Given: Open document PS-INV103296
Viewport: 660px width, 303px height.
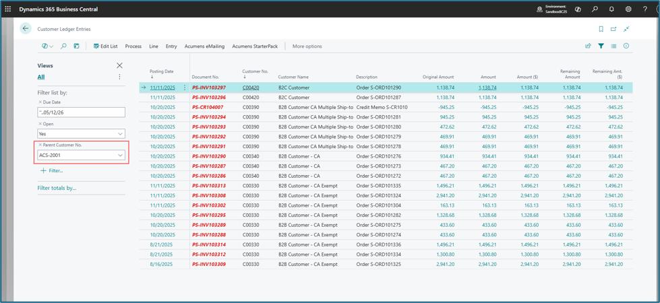Looking at the screenshot, I should pos(209,98).
